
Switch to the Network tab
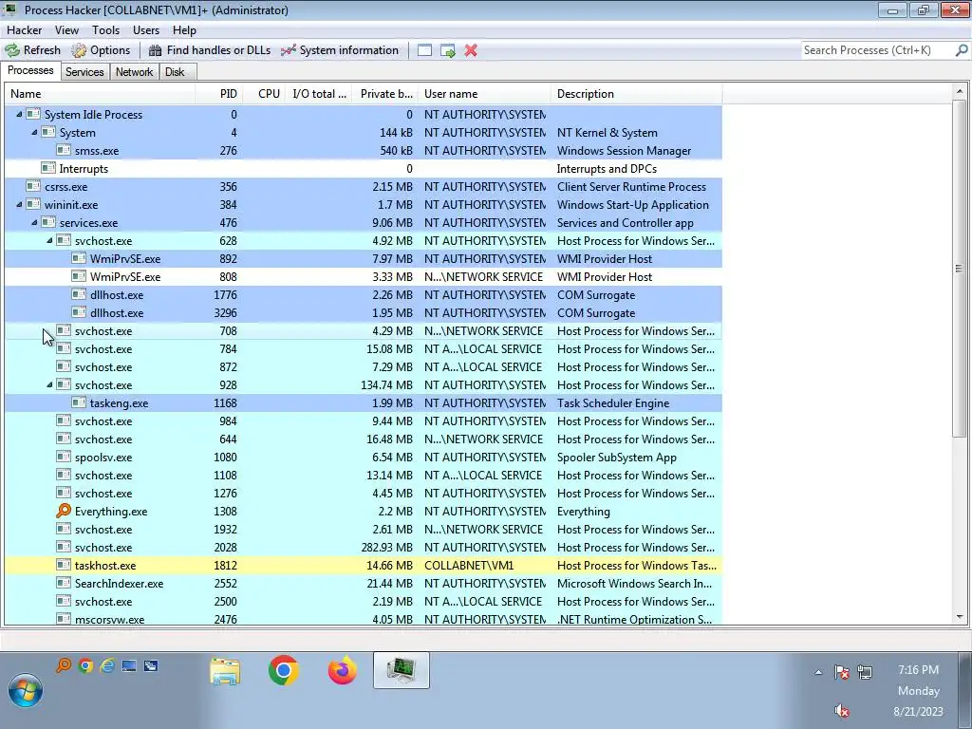coord(134,72)
